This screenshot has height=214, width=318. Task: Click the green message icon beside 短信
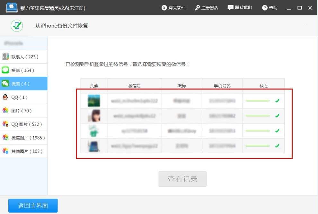point(5,70)
